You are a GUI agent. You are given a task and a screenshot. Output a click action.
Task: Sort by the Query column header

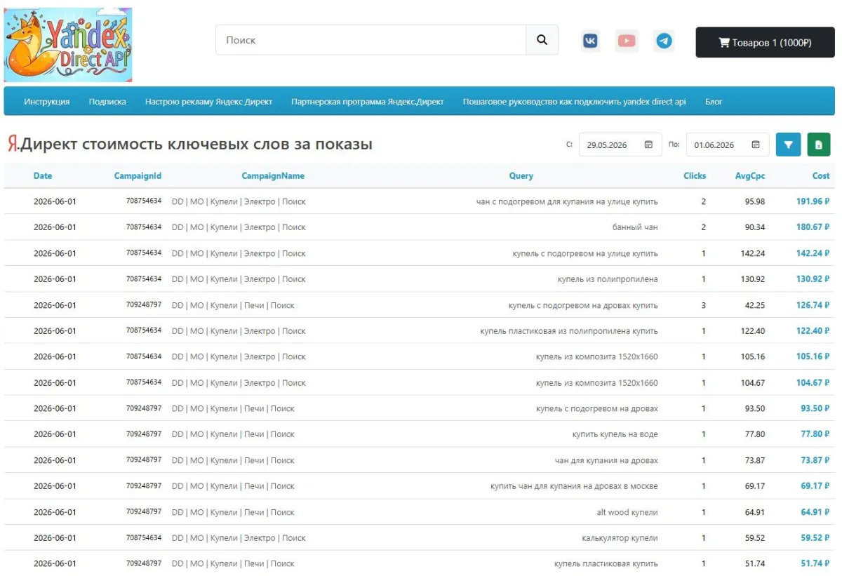coord(521,175)
